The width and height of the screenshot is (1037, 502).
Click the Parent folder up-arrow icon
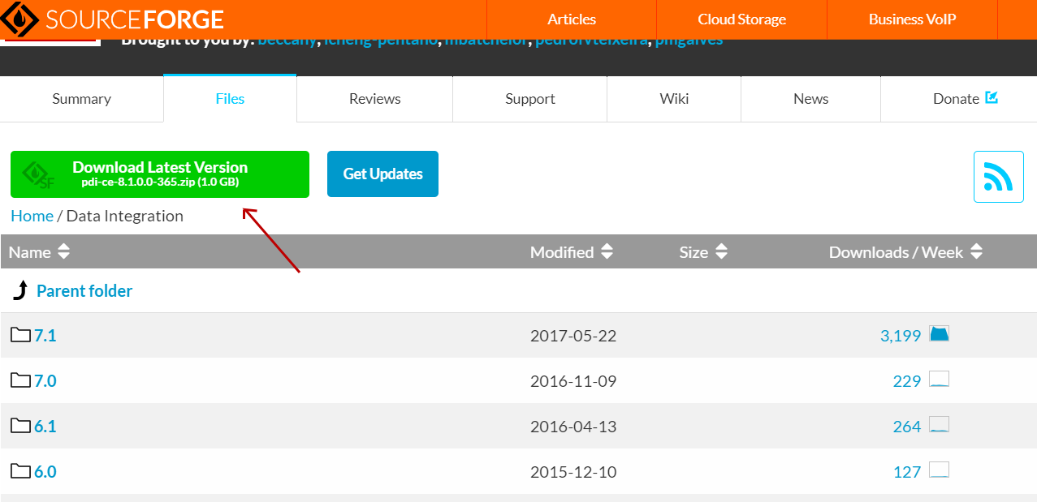click(20, 291)
